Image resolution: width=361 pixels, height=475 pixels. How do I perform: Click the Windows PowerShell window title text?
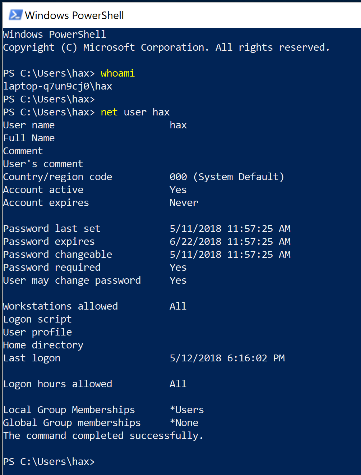(74, 15)
